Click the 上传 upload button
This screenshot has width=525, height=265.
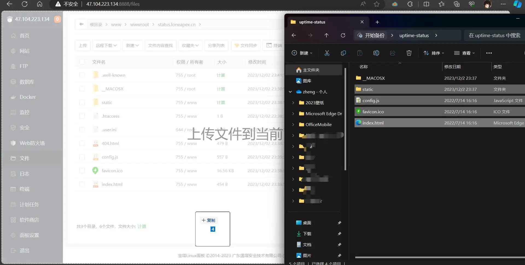[83, 45]
